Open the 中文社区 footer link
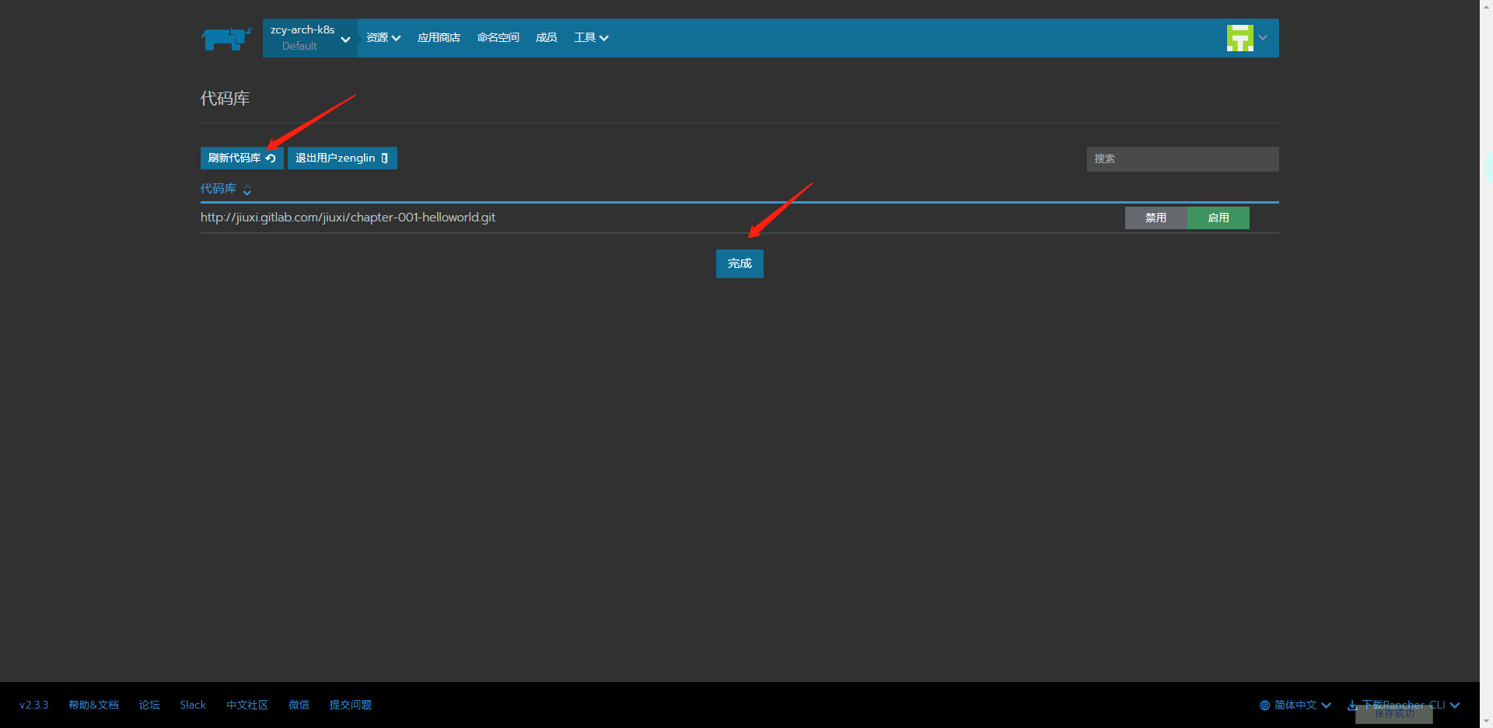The height and width of the screenshot is (728, 1493). tap(247, 705)
